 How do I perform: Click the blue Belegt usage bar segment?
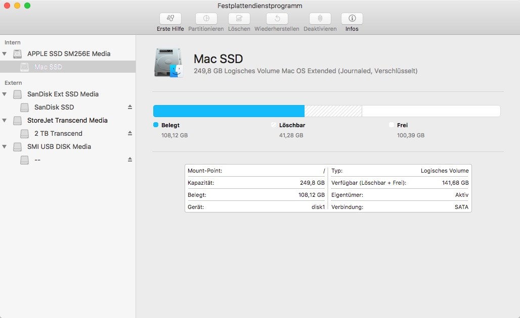coord(229,111)
